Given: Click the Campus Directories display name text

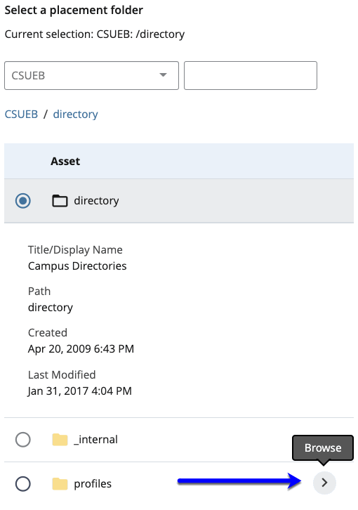Looking at the screenshot, I should point(77,266).
